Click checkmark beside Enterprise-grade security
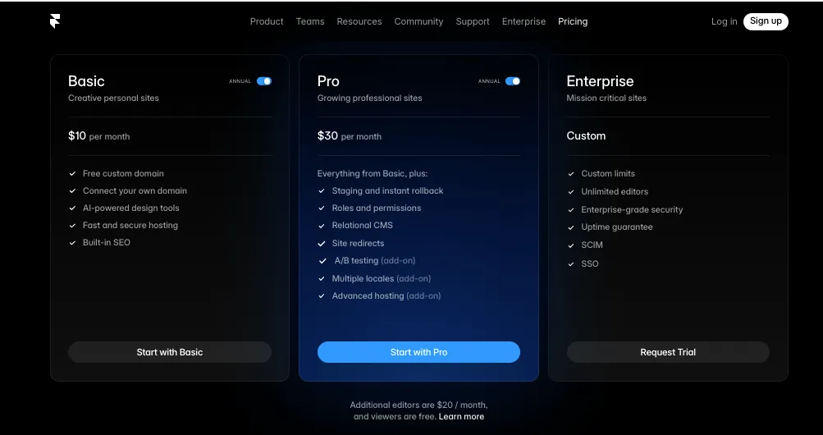This screenshot has height=435, width=823. click(571, 210)
